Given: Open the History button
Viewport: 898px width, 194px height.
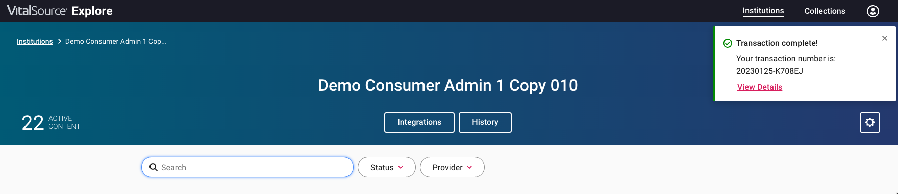Looking at the screenshot, I should coord(485,122).
